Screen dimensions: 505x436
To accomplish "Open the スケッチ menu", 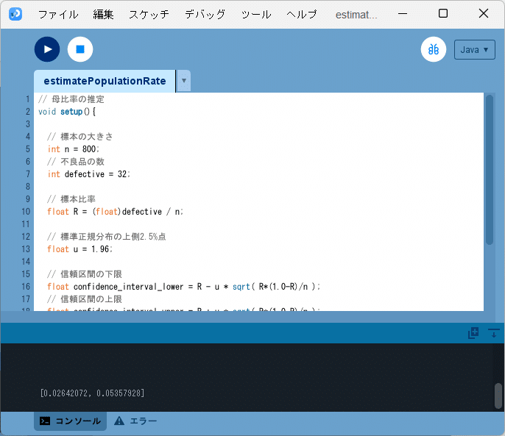I will coord(149,15).
